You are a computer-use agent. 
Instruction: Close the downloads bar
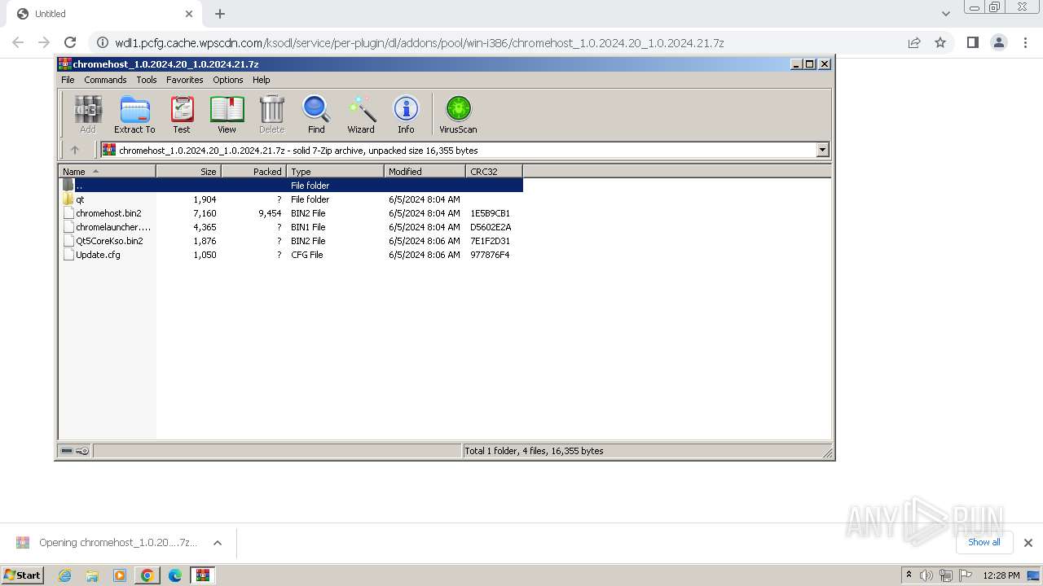1028,543
